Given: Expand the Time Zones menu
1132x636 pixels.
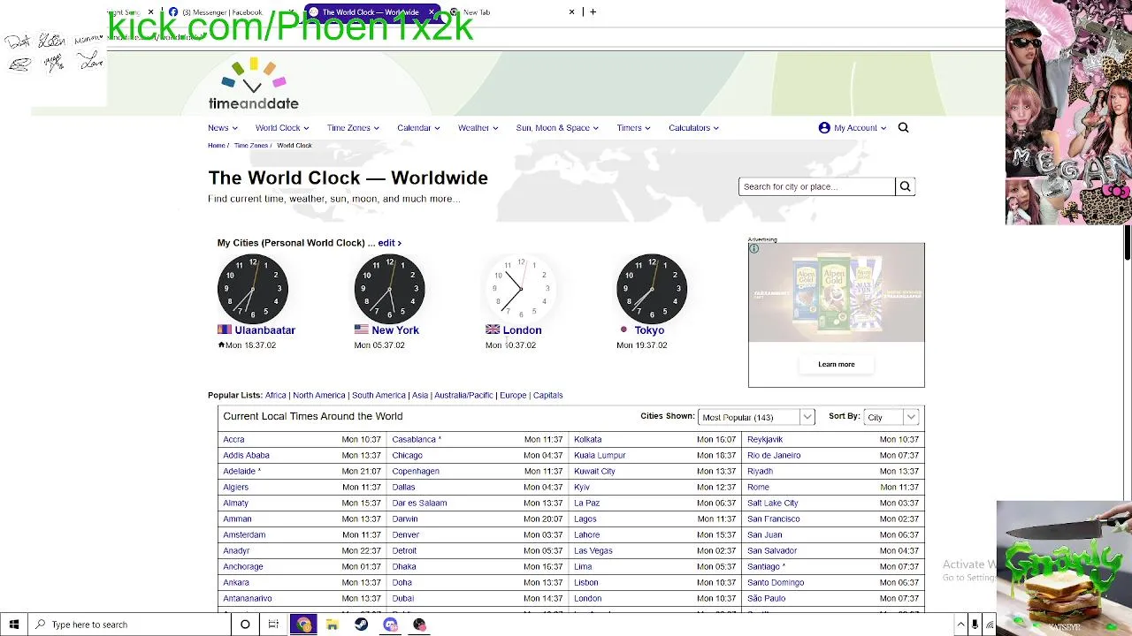Looking at the screenshot, I should (x=353, y=127).
